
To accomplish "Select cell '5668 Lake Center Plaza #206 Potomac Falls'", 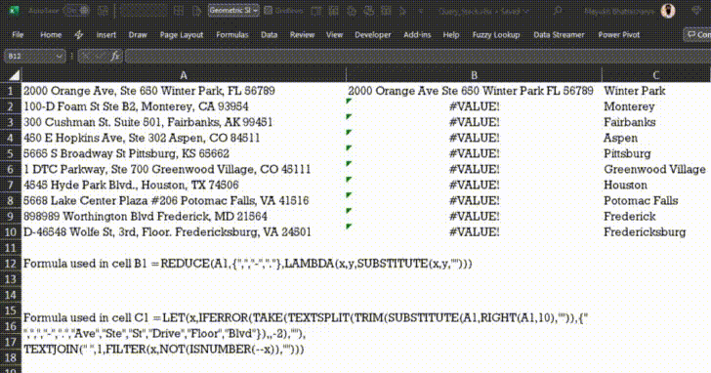I will (x=184, y=201).
